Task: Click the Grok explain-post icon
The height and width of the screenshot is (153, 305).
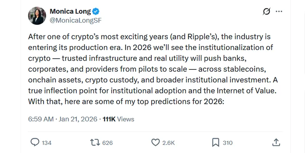Action: pyautogui.click(x=267, y=12)
